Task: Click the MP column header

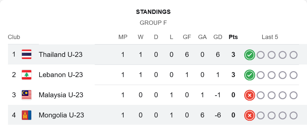Action: [x=123, y=37]
